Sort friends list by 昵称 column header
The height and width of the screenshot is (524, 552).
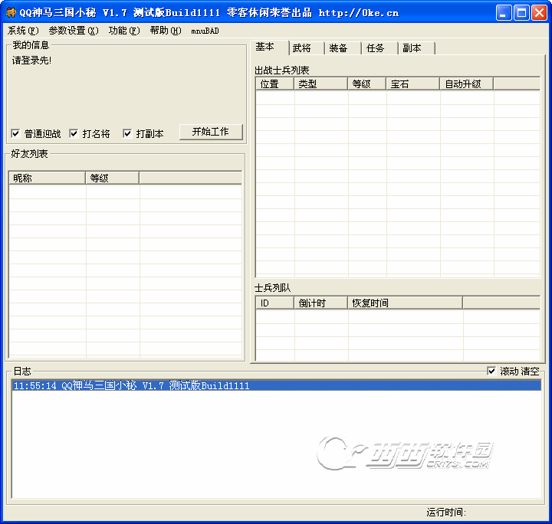[x=47, y=178]
